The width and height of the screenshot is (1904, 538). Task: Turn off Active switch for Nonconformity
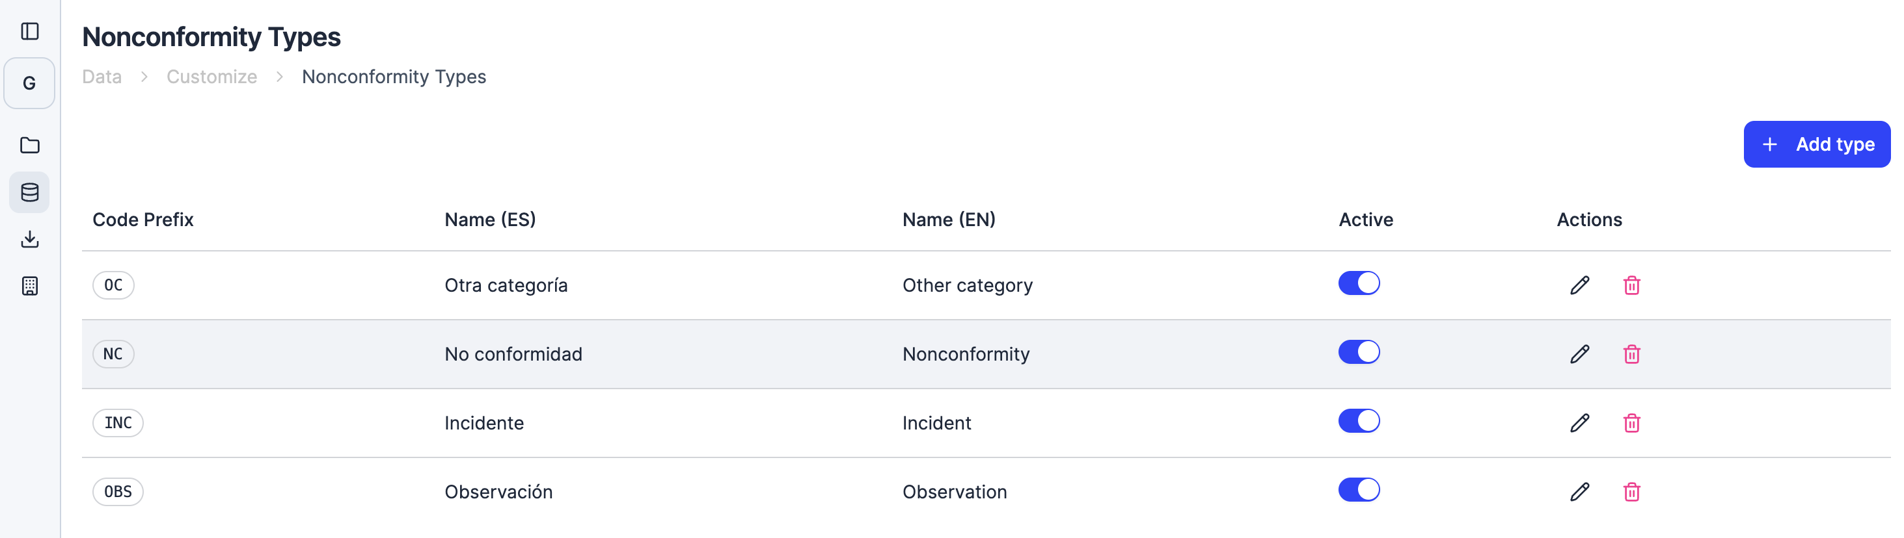1359,352
